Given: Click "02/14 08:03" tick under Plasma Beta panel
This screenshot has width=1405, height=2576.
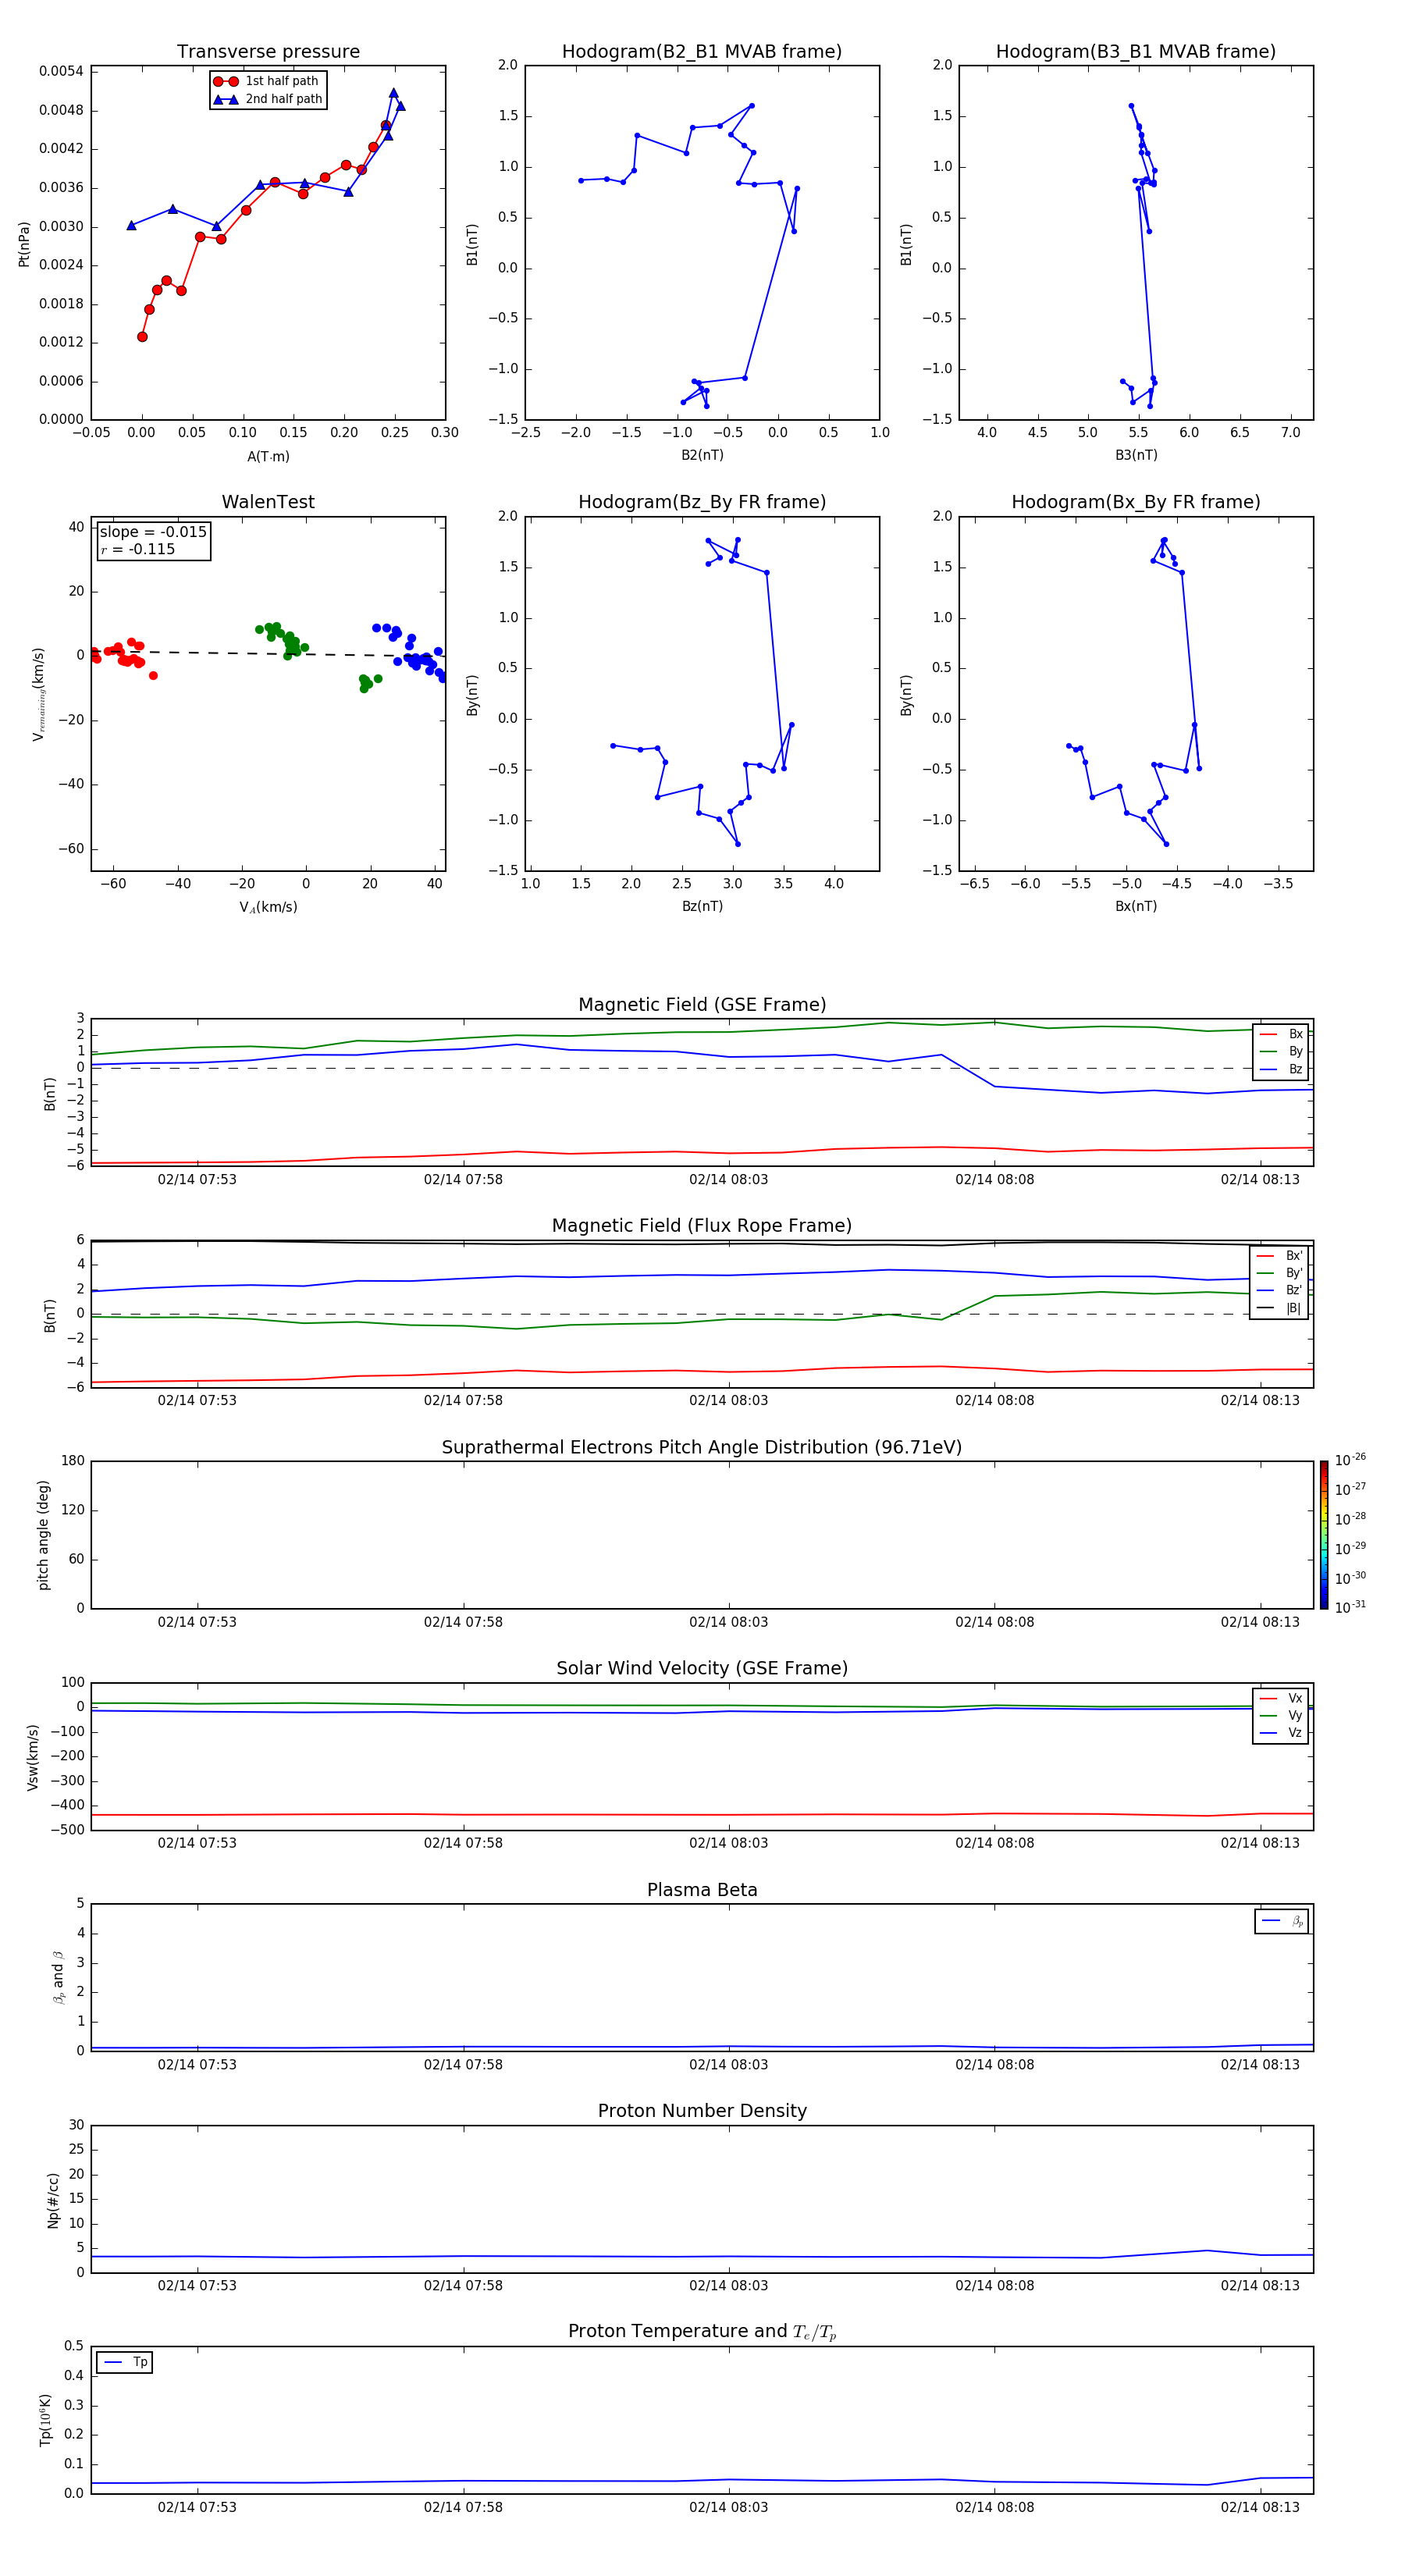Looking at the screenshot, I should 729,2065.
